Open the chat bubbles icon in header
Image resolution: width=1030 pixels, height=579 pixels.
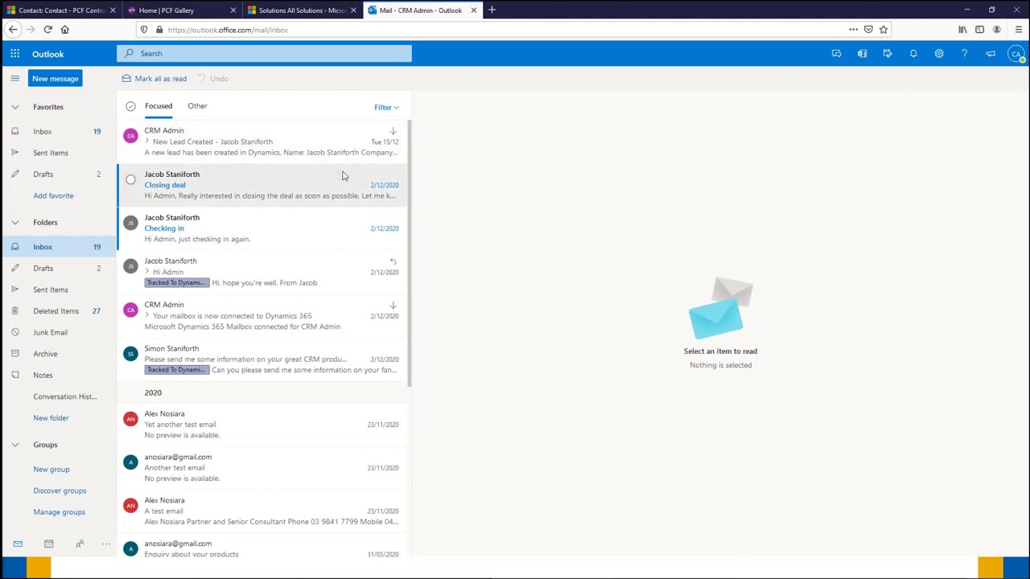(836, 54)
